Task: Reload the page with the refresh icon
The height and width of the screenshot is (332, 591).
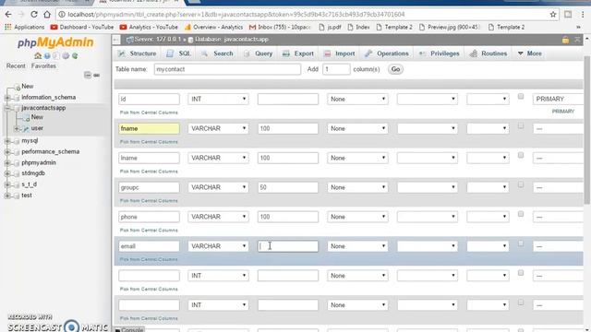Action: 34,15
